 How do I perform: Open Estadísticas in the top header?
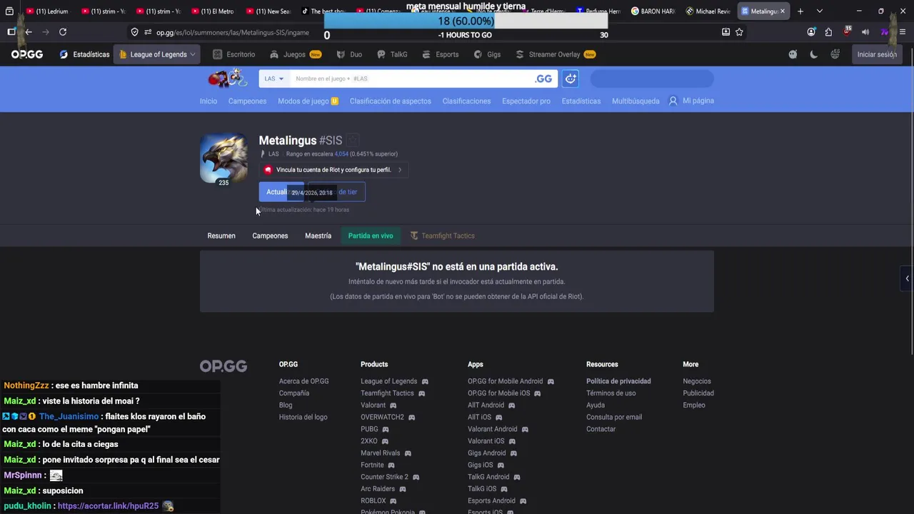84,54
